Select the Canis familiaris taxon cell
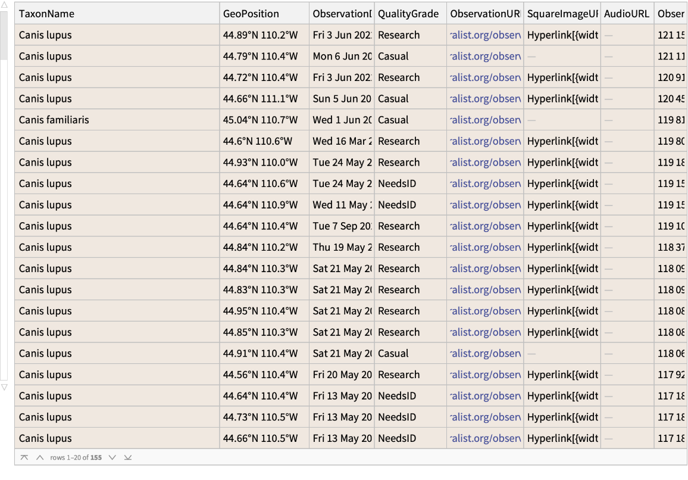Viewport: 688px width, 480px height. (54, 120)
